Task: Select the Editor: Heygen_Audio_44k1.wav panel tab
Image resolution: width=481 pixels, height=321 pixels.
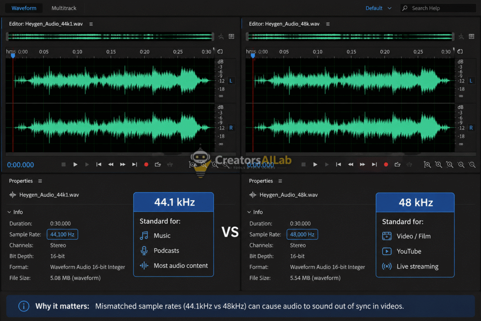Action: pyautogui.click(x=46, y=24)
